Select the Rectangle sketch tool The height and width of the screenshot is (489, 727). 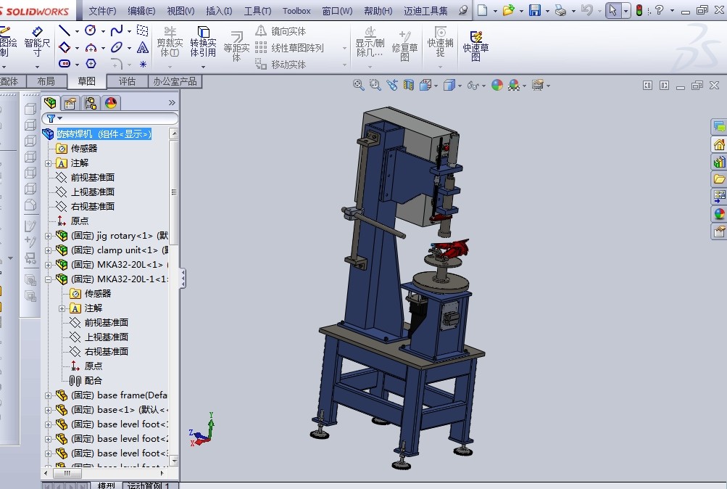point(65,47)
